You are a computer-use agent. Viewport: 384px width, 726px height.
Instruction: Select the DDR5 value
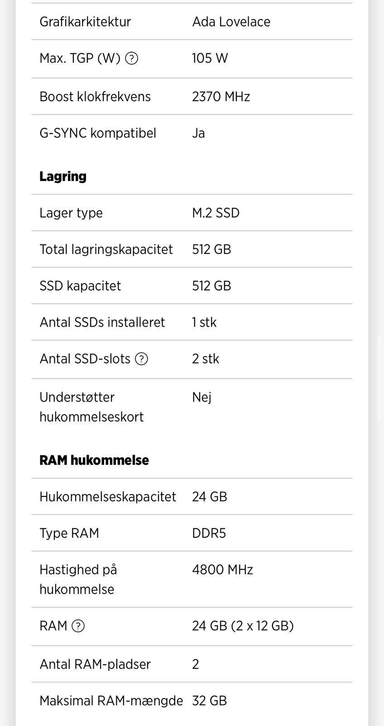(x=209, y=533)
